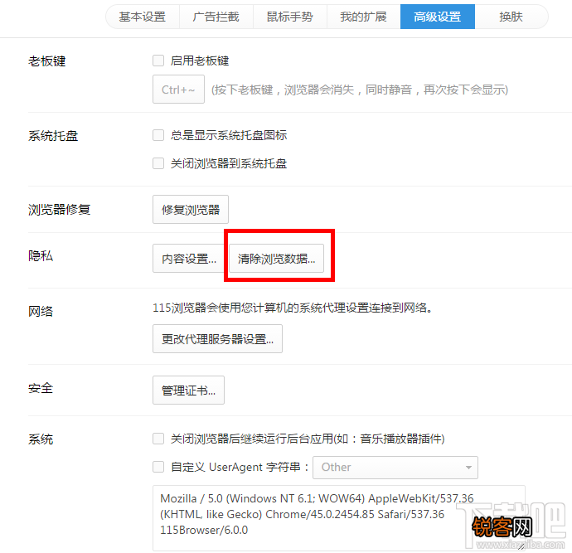The image size is (572, 553).
Task: Click the 清除浏览数据... button
Action: (276, 259)
